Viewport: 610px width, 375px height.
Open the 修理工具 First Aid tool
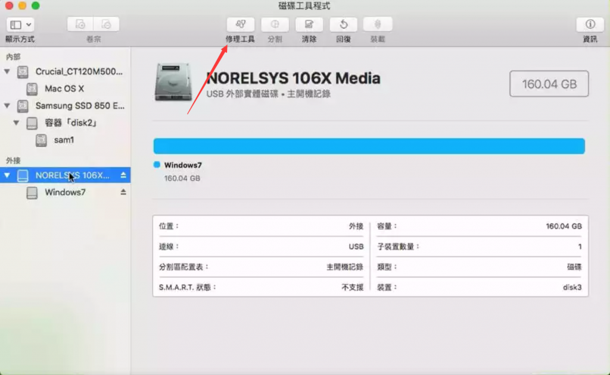click(241, 24)
